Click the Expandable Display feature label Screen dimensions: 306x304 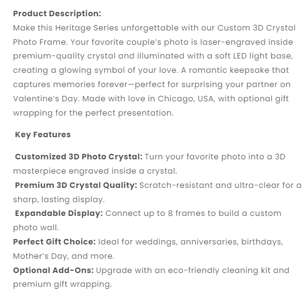(59, 213)
